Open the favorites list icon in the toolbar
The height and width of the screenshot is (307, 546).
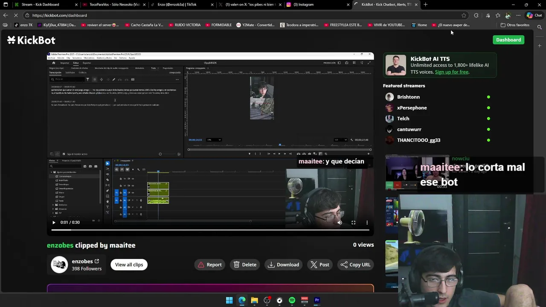click(x=498, y=15)
